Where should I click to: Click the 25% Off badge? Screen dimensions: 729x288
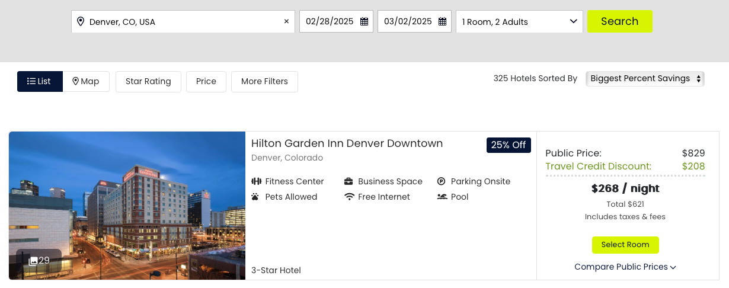pyautogui.click(x=509, y=145)
